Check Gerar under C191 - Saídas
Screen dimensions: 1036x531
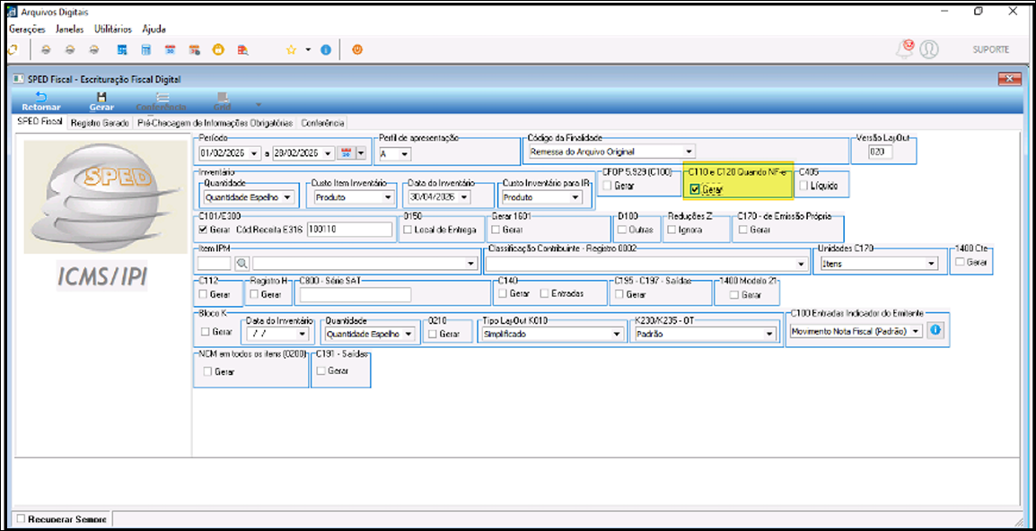click(x=321, y=370)
